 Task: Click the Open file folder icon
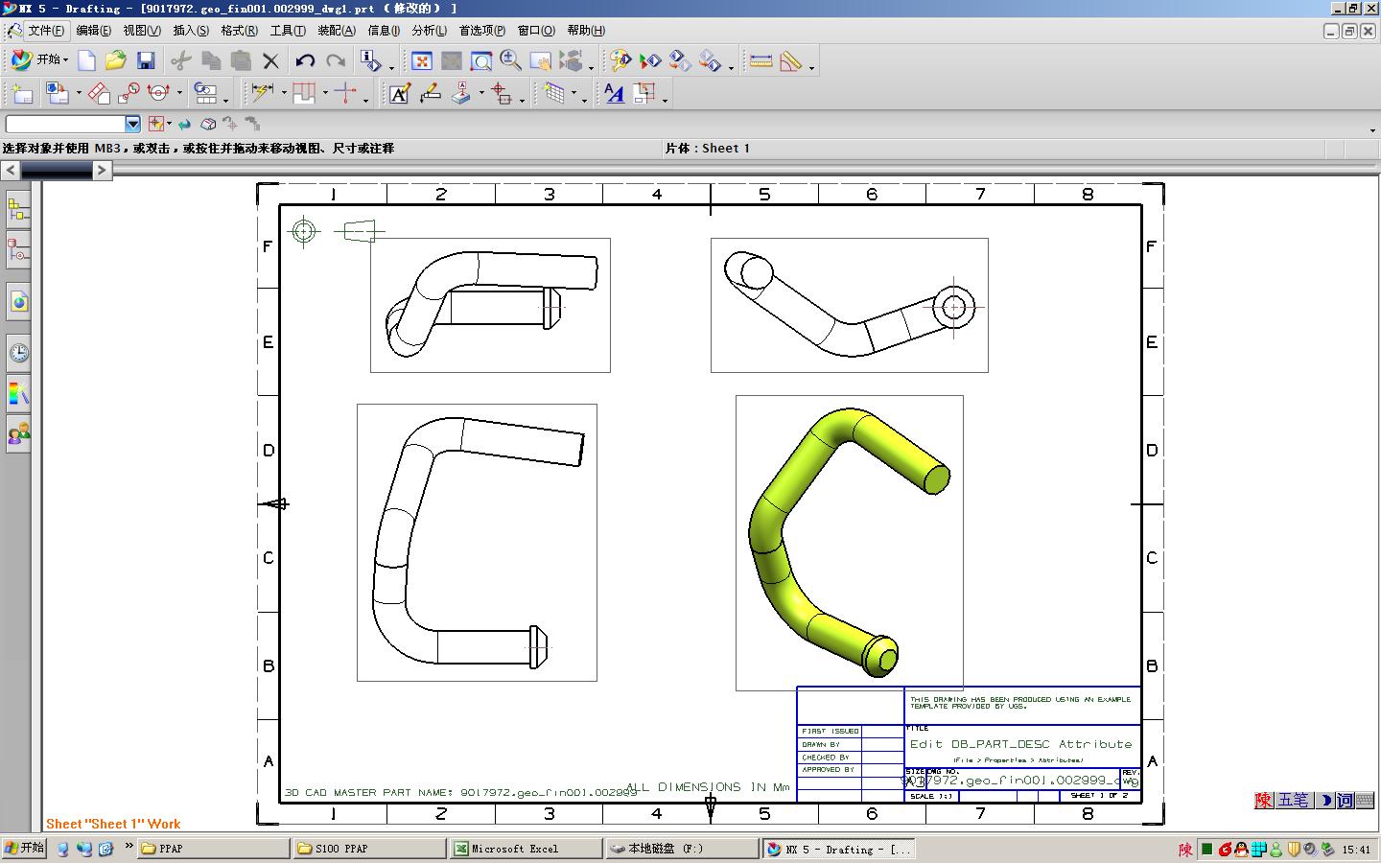click(x=116, y=61)
